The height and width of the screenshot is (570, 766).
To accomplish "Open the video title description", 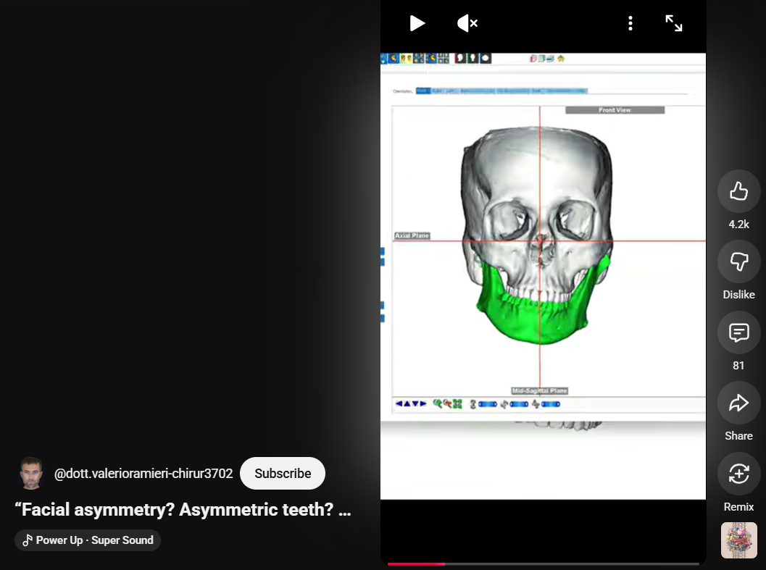I will (183, 509).
